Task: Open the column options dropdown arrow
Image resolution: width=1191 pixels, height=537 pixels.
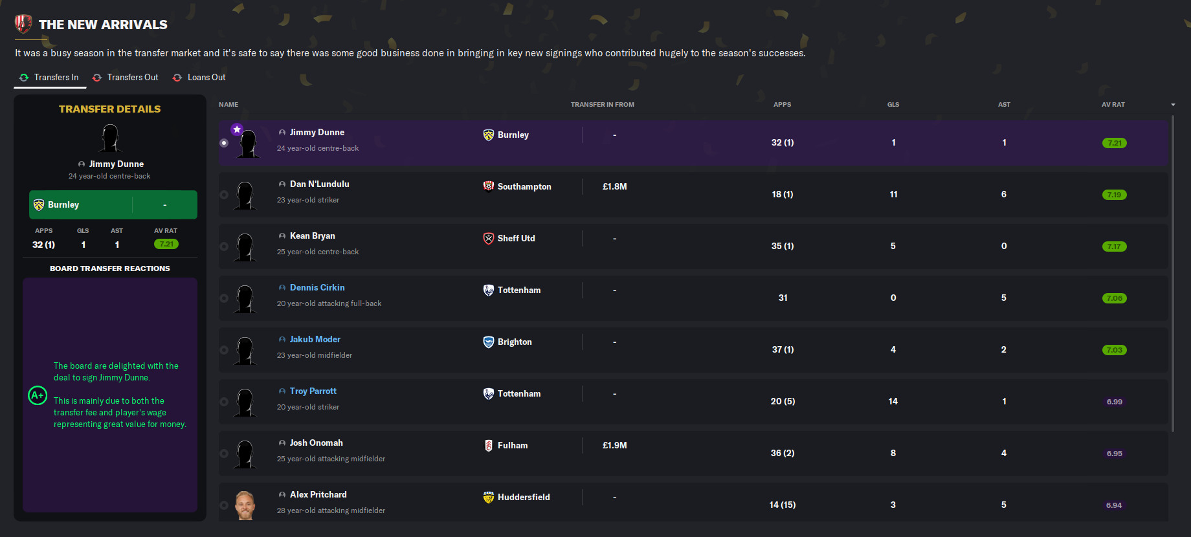Action: (1173, 105)
